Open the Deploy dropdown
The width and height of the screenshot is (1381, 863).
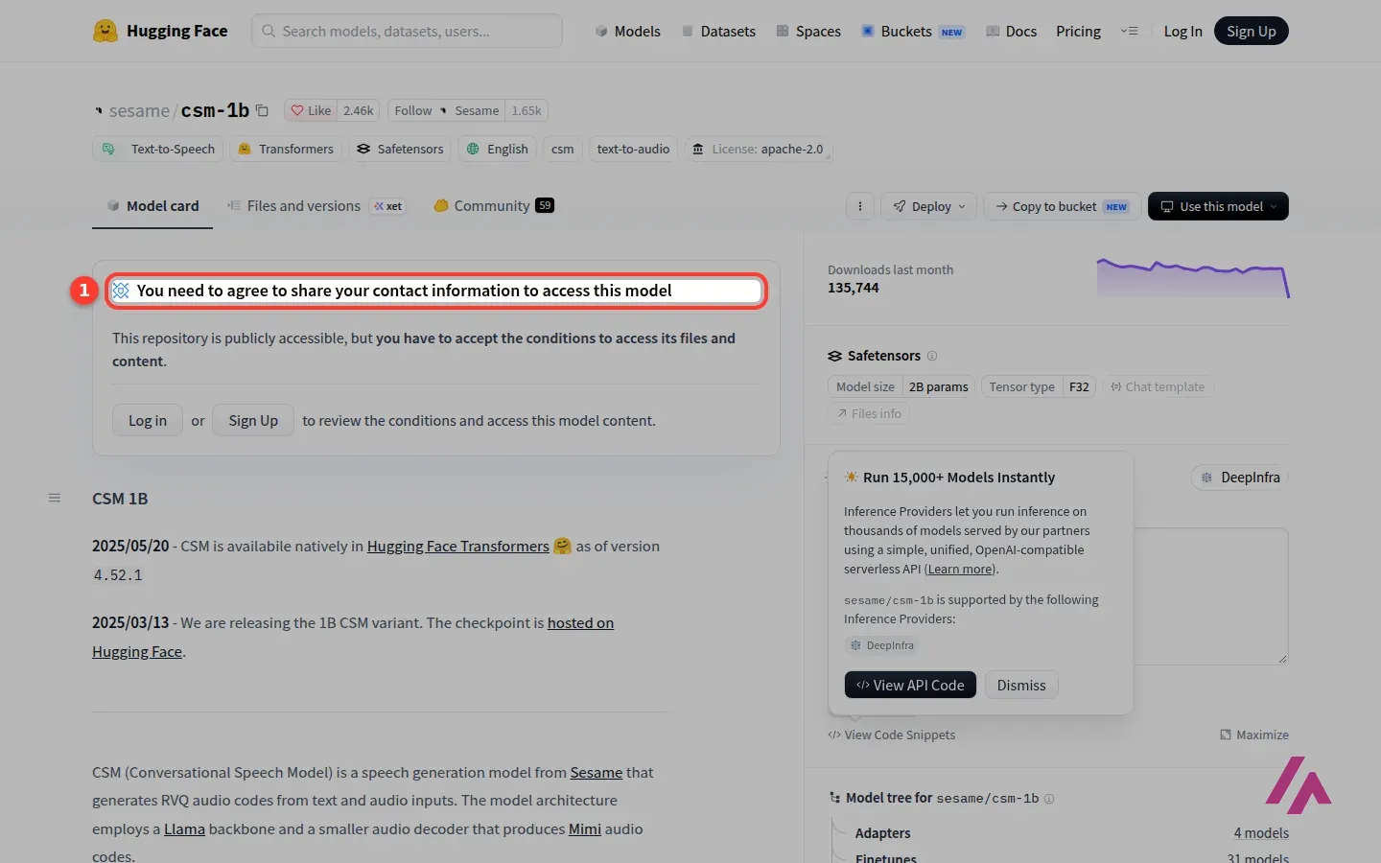pyautogui.click(x=928, y=206)
